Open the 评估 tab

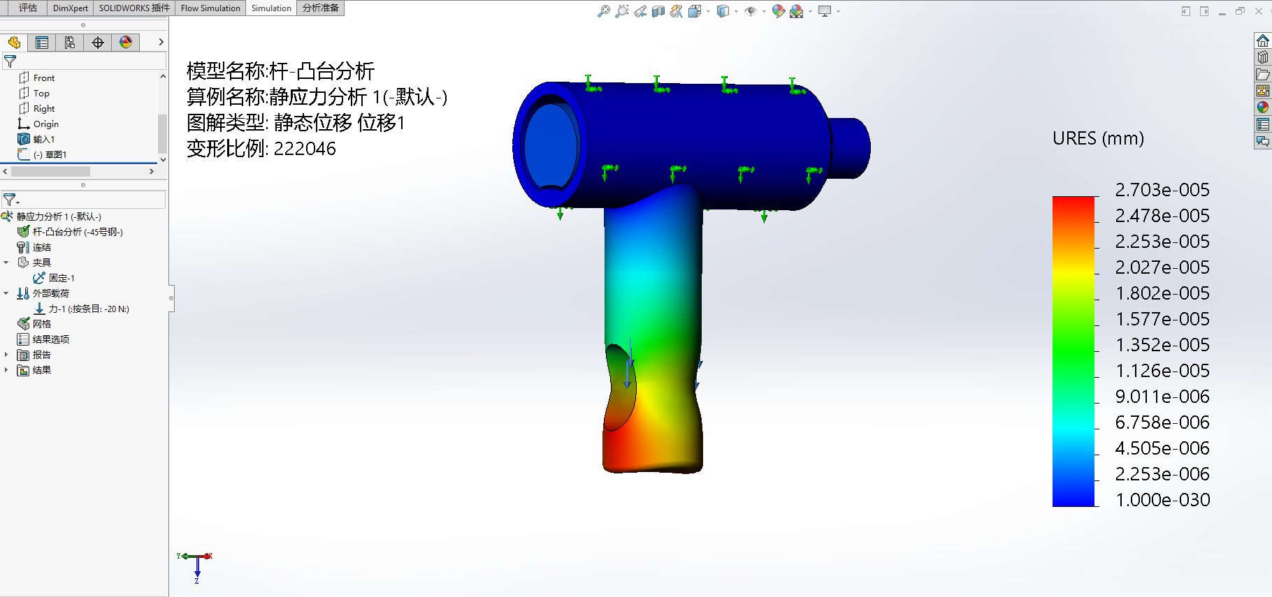click(28, 8)
